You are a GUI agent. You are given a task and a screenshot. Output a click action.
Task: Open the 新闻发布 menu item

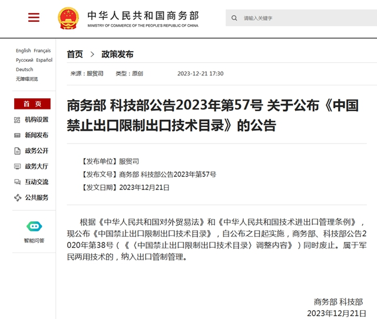pyautogui.click(x=37, y=135)
